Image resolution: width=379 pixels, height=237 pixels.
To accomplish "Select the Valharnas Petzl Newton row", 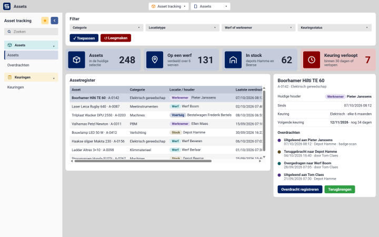I will [x=166, y=124].
